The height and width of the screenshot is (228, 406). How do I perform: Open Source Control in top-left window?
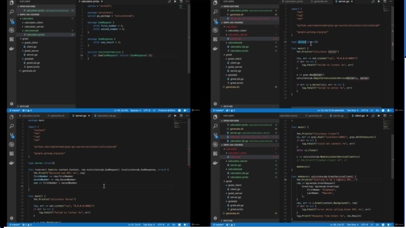[12, 21]
